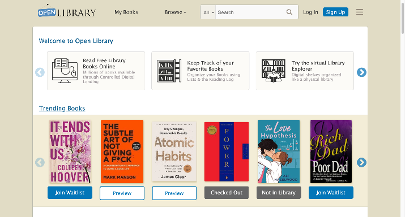Screen dimensions: 405x217
Task: Click computer with book icon
Action: click(65, 71)
